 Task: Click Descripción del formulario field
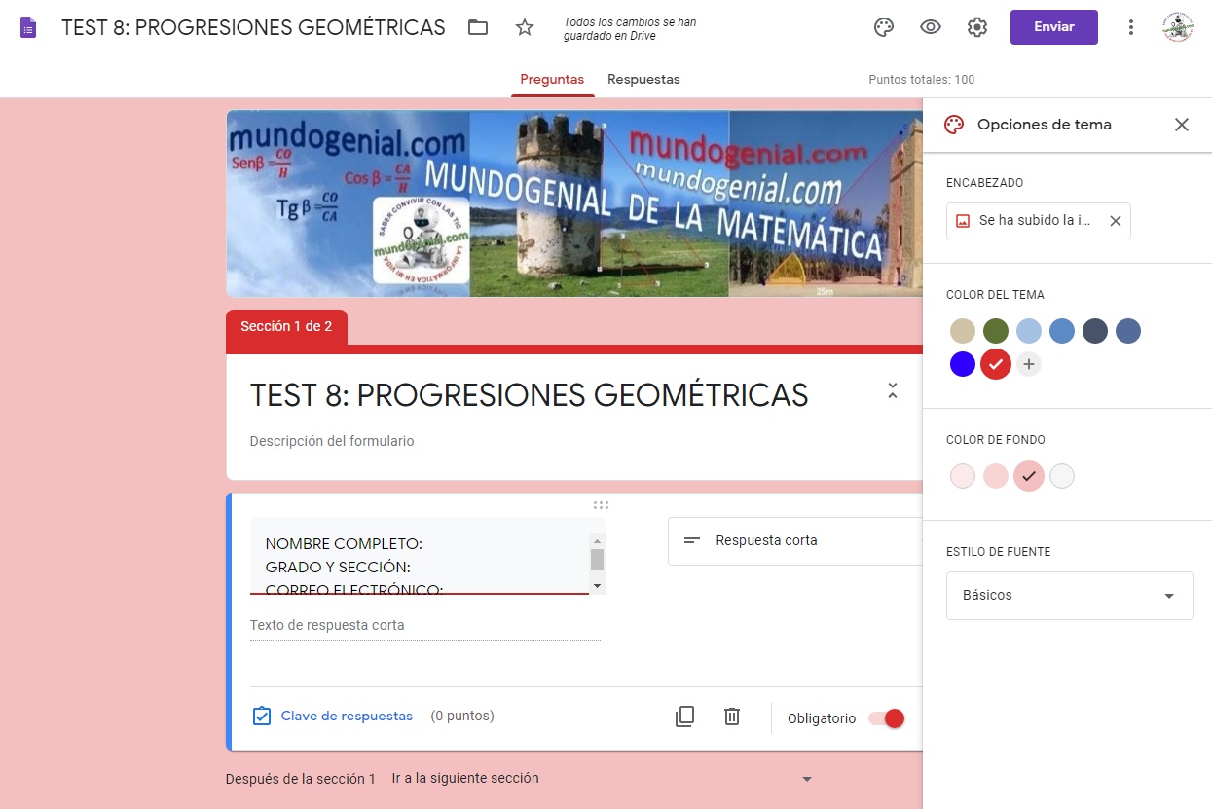332,442
